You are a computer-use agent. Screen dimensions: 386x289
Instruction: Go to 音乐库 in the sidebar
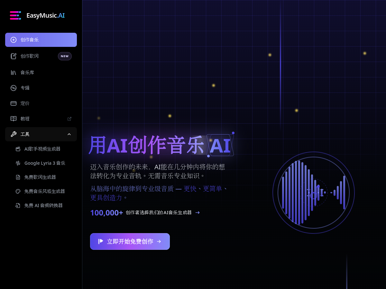click(x=41, y=73)
